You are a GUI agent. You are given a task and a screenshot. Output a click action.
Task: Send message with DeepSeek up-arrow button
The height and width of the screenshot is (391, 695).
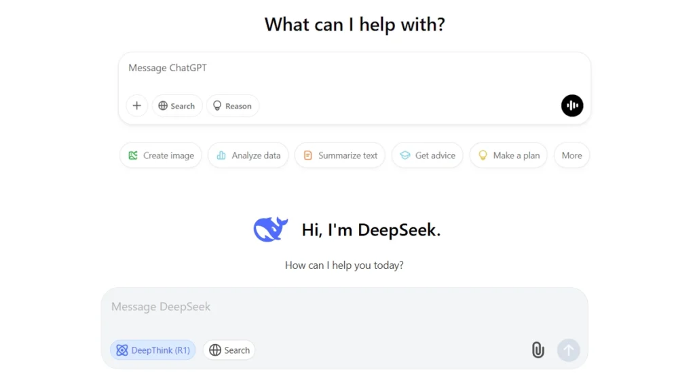point(568,350)
